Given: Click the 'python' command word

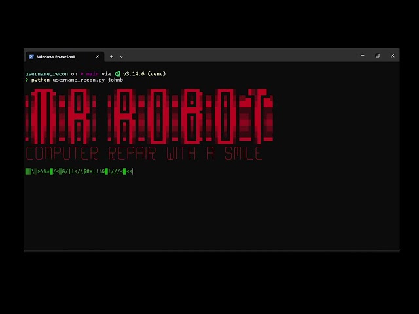Looking at the screenshot, I should pyautogui.click(x=41, y=80).
